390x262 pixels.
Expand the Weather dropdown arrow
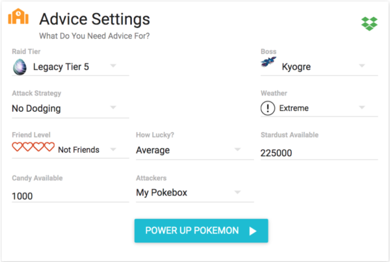[362, 108]
